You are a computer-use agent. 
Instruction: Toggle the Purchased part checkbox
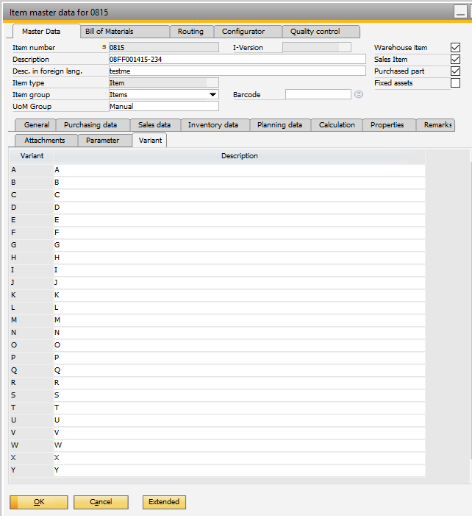coord(455,71)
